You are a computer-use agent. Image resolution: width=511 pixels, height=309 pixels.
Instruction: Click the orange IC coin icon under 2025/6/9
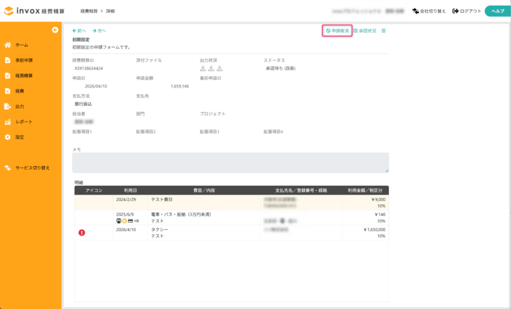125,221
